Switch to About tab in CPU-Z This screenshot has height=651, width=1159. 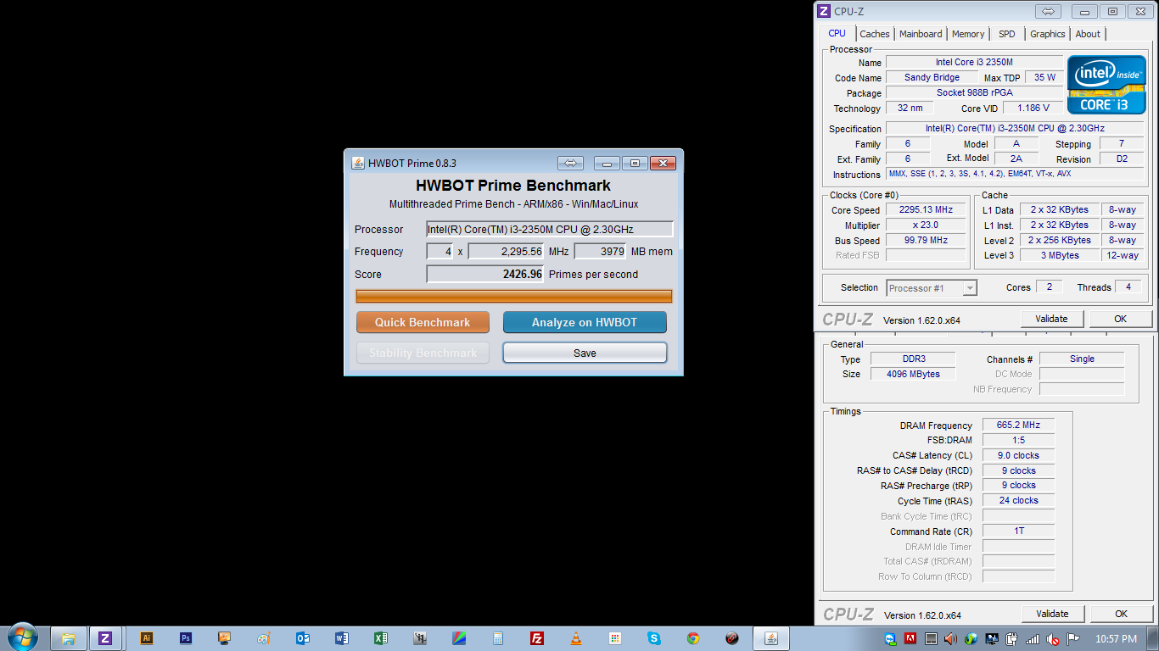coord(1088,34)
